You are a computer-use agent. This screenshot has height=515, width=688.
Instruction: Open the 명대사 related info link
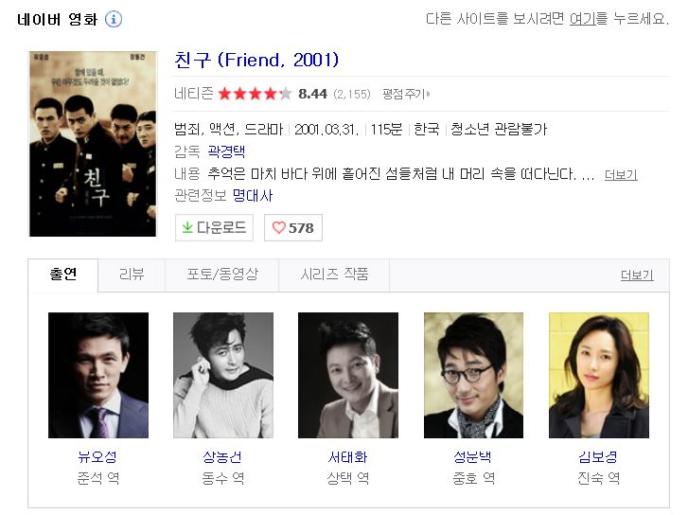coord(253,195)
